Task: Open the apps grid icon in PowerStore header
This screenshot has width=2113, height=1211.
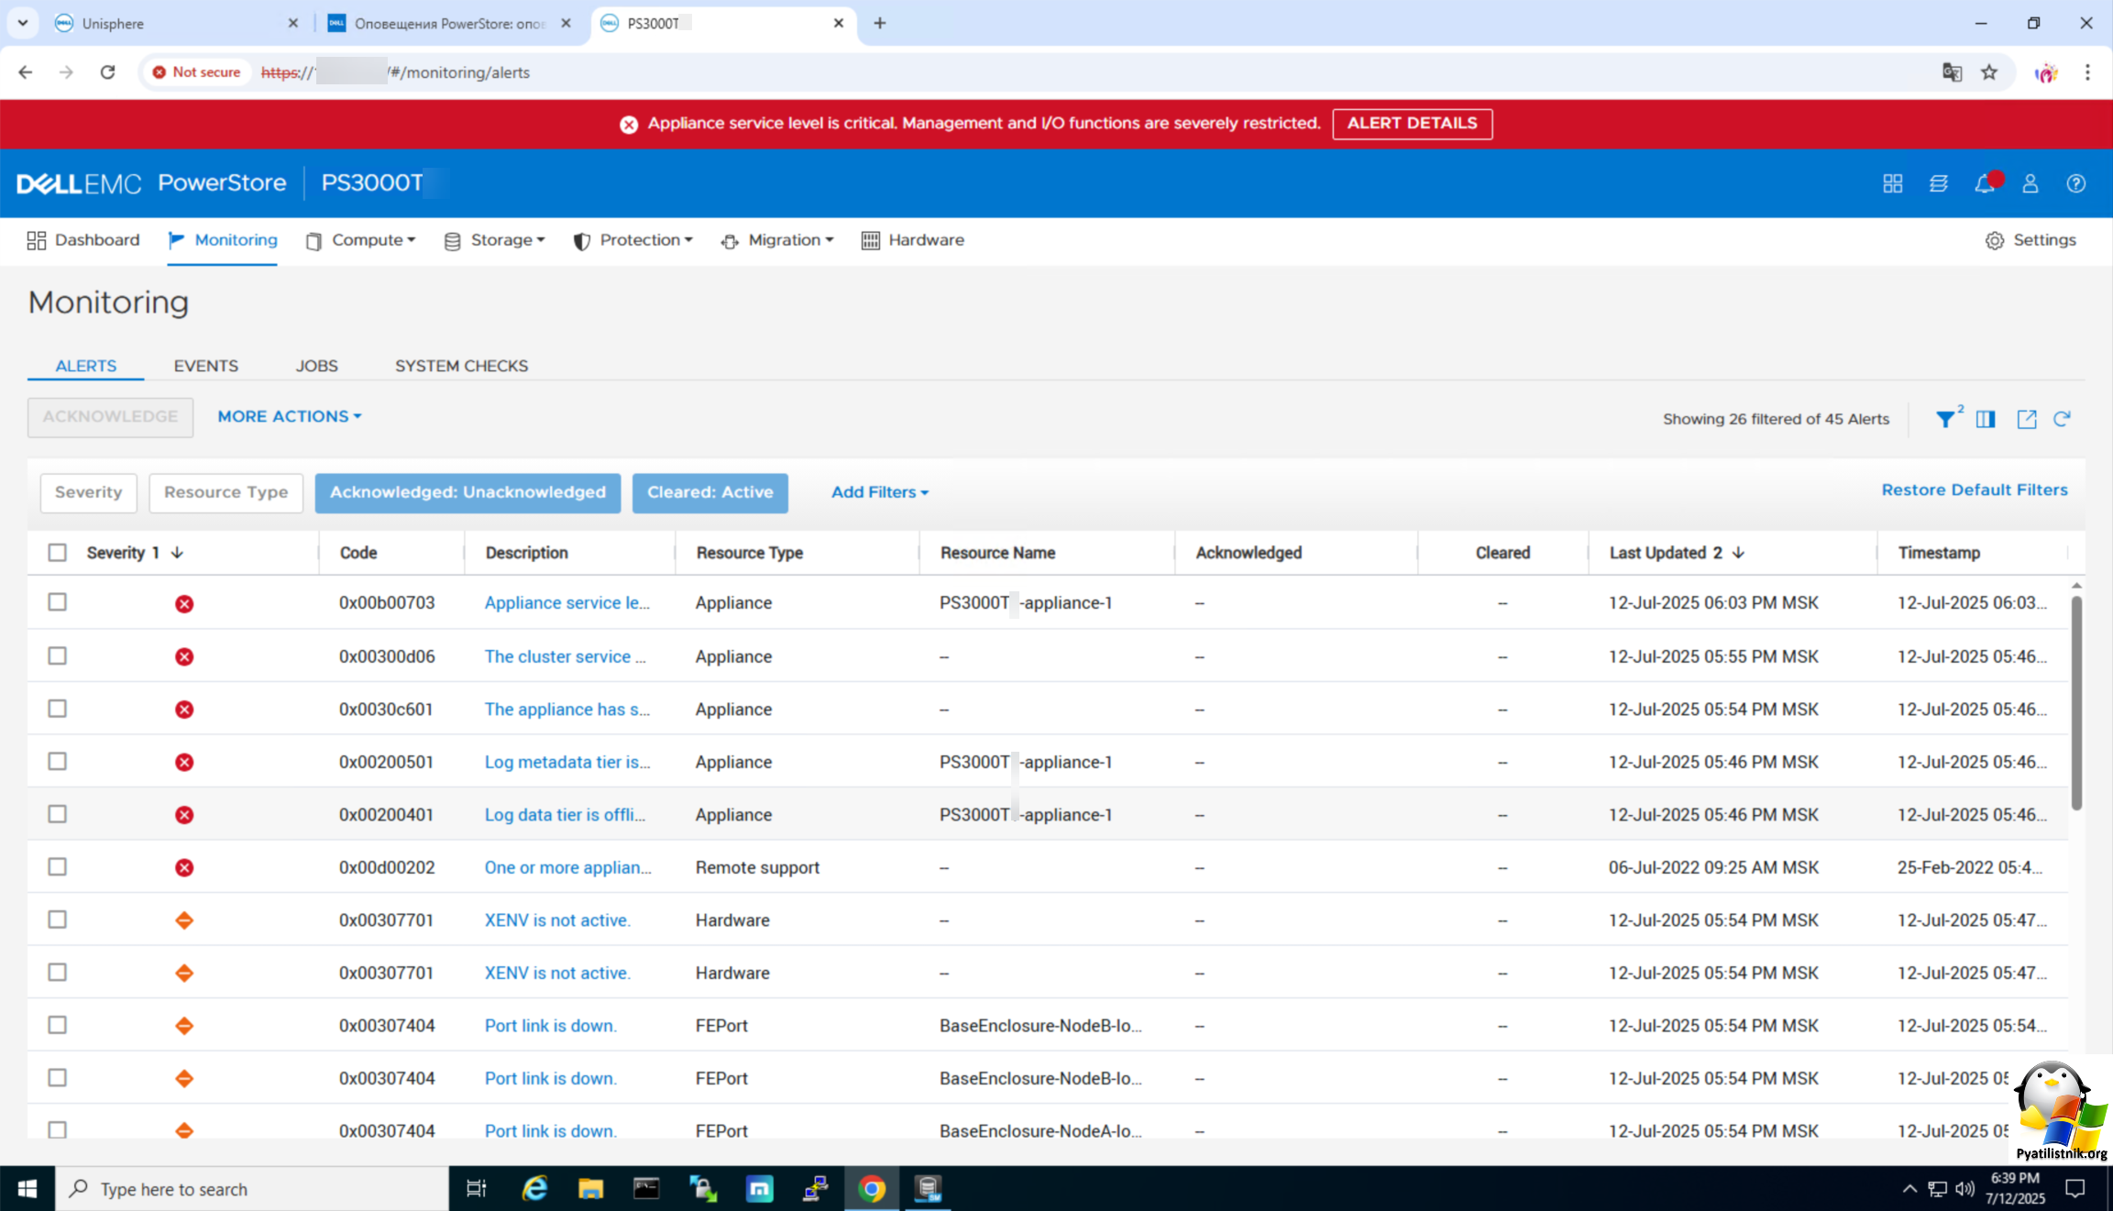Action: 1892,183
